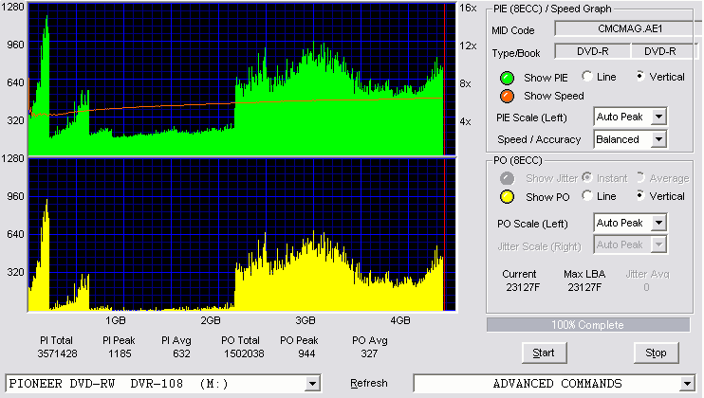Click inside the green PIE graph
This screenshot has width=704, height=398.
pos(242,80)
